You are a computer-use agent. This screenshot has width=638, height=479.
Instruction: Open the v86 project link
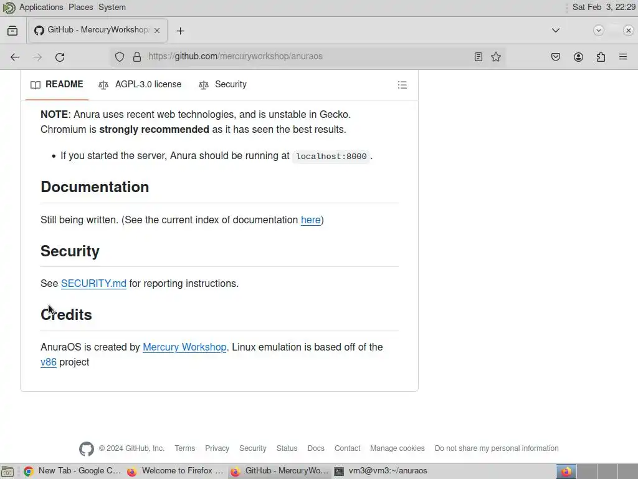click(x=49, y=362)
